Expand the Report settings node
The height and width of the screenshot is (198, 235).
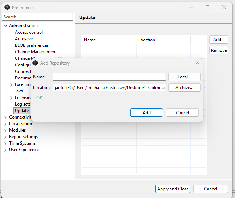click(x=5, y=137)
